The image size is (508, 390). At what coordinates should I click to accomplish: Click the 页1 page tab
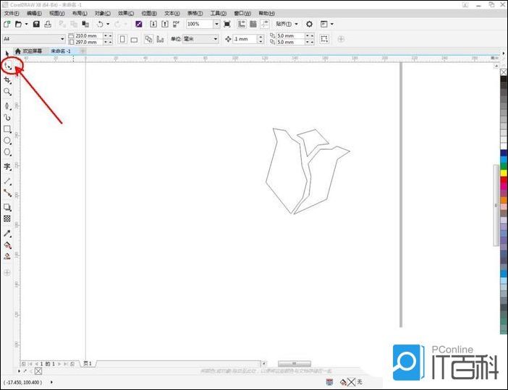88,363
